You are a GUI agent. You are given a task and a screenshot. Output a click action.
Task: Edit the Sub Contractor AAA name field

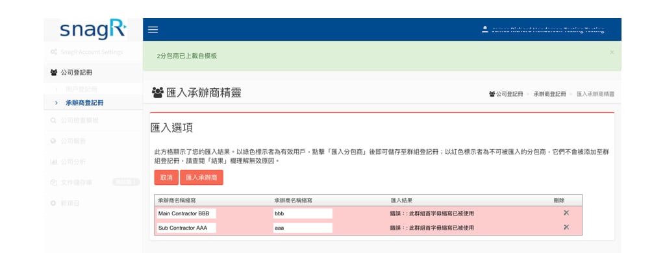click(186, 228)
